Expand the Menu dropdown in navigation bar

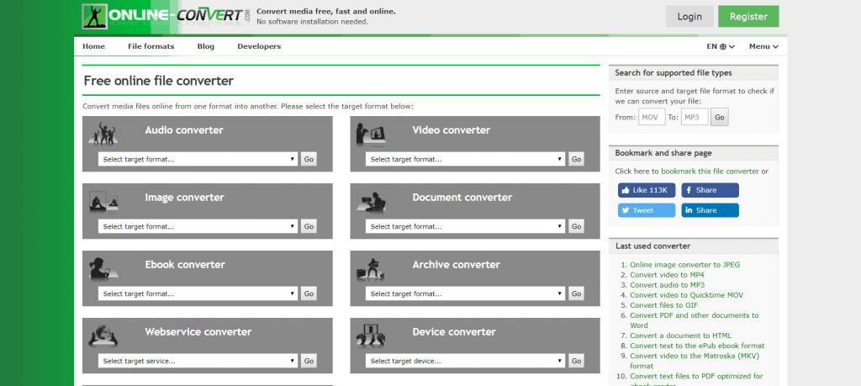(x=763, y=46)
